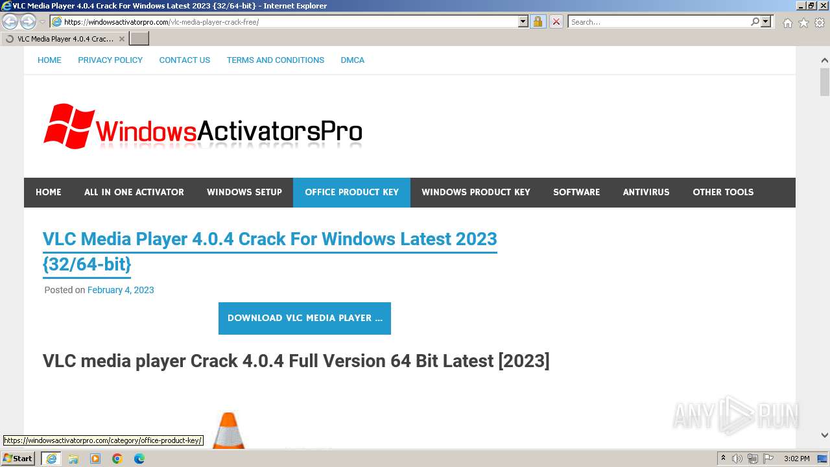Click DOWNLOAD VLC MEDIA PLAYER button
The width and height of the screenshot is (830, 467).
tap(305, 318)
